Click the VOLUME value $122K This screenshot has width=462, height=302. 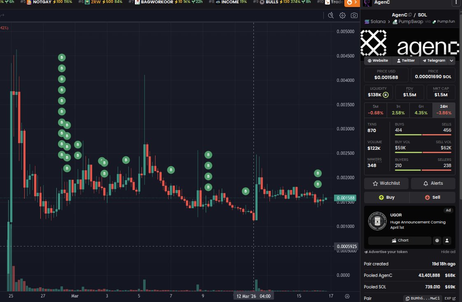pyautogui.click(x=374, y=148)
